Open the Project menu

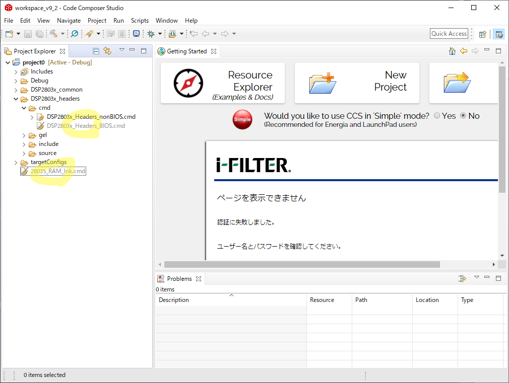tap(97, 21)
